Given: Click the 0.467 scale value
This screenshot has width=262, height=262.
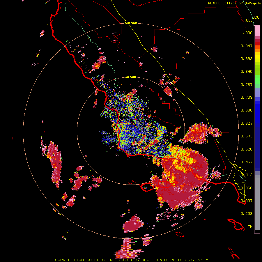Looking at the screenshot, I should click(x=247, y=162).
